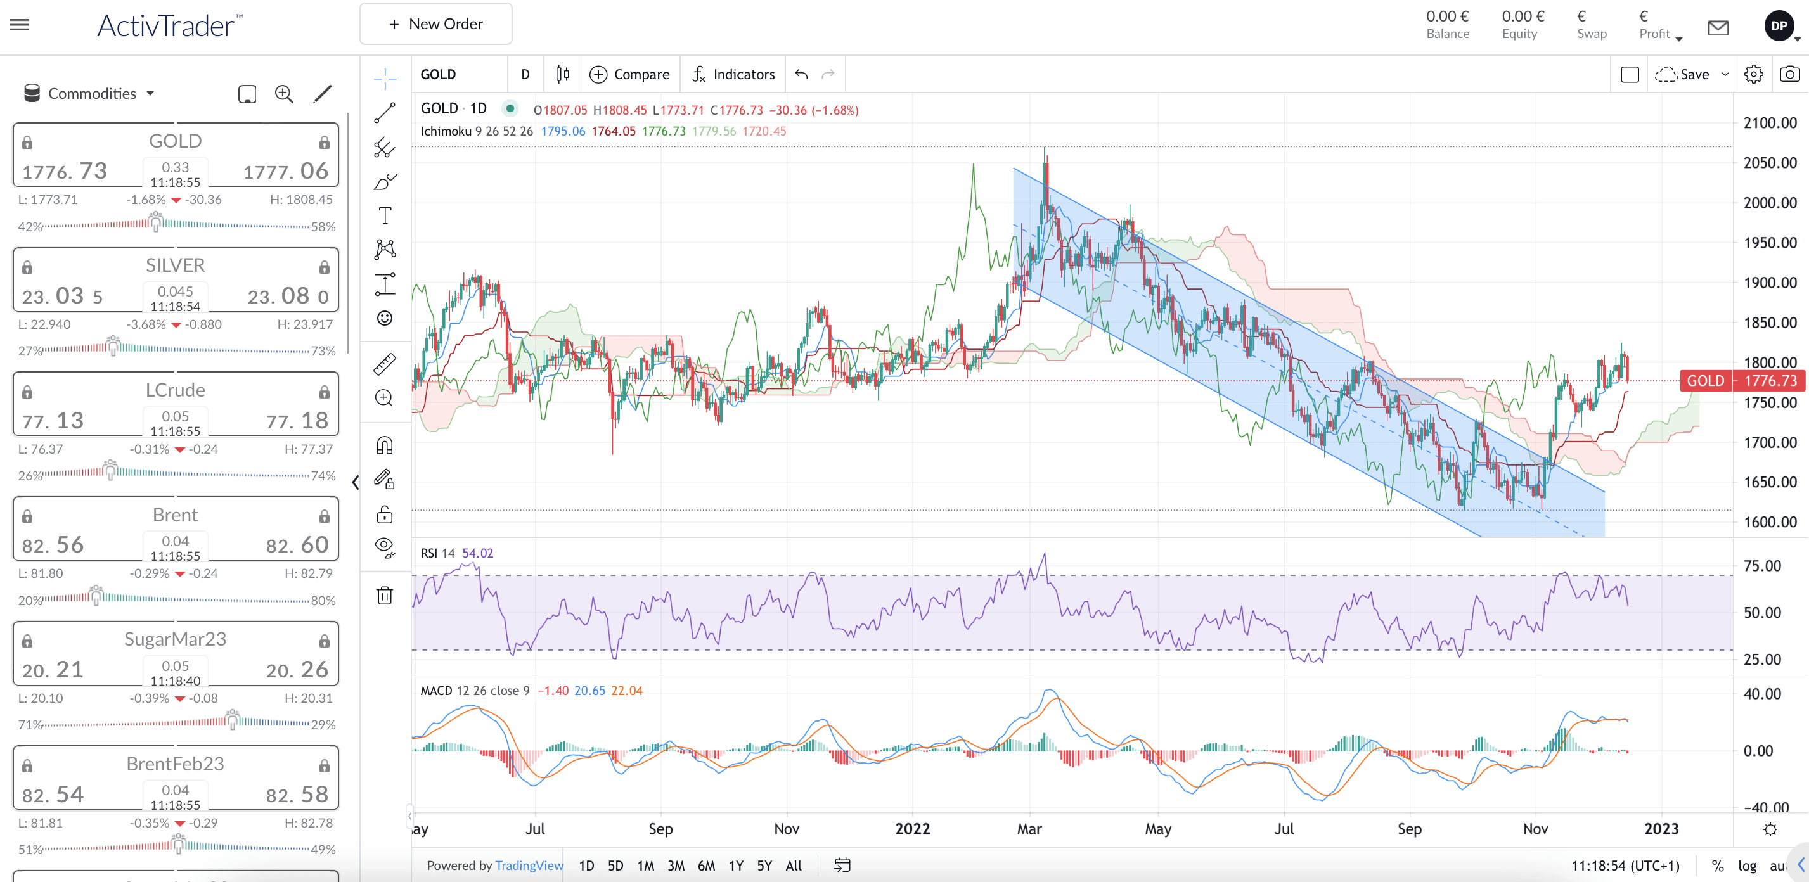Select the Text annotation tool

click(385, 215)
